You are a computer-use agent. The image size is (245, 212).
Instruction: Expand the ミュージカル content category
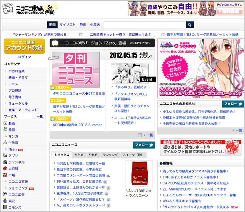pos(6,103)
